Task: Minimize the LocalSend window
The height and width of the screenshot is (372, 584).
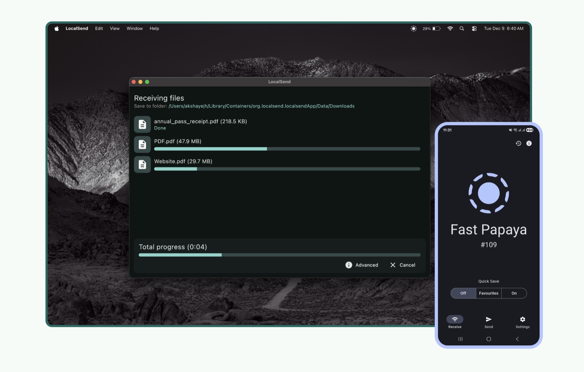Action: click(141, 82)
